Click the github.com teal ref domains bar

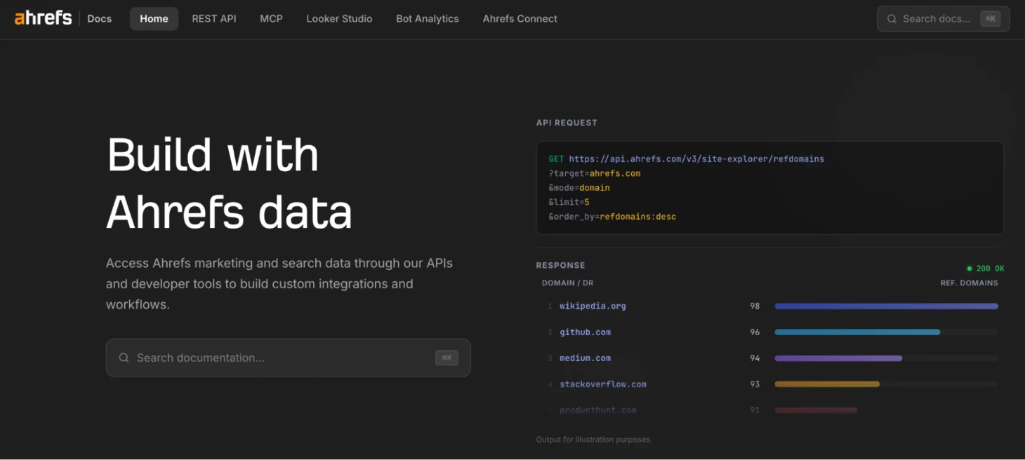857,332
